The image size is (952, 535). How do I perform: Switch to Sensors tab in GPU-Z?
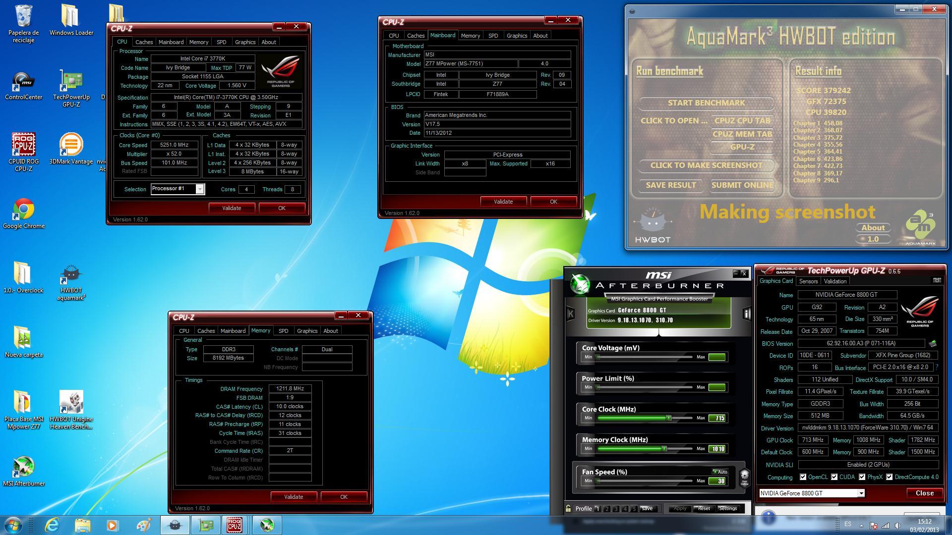(808, 281)
